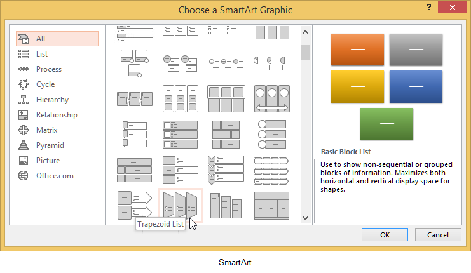Screen dimensions: 471x273
Task: Pick the Detailed Process layout with arrows
Action: (x=135, y=99)
